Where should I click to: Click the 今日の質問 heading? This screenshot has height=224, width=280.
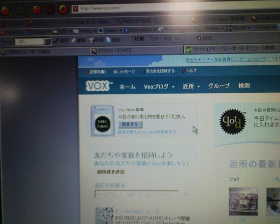point(267,110)
